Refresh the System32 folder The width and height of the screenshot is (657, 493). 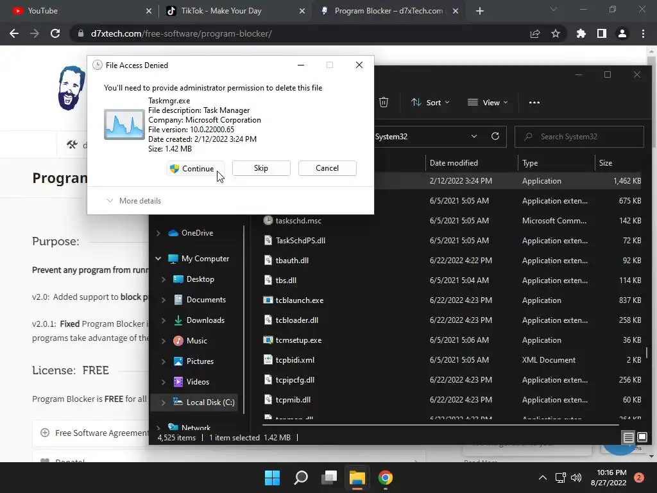click(495, 137)
